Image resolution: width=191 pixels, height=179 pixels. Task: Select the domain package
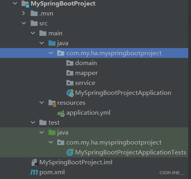click(86, 63)
